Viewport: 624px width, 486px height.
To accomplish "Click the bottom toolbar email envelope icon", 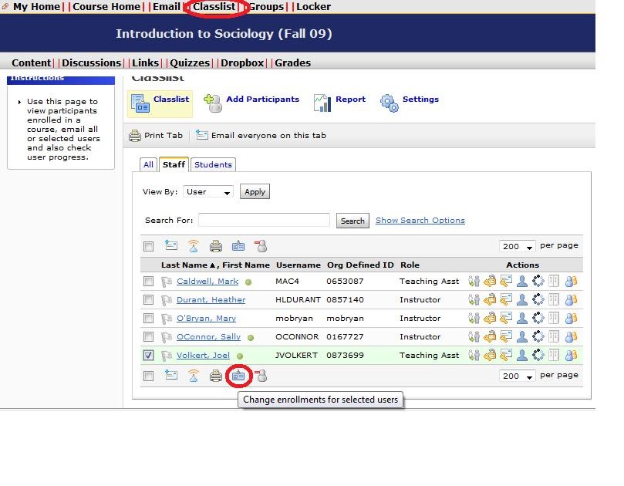I will (171, 375).
